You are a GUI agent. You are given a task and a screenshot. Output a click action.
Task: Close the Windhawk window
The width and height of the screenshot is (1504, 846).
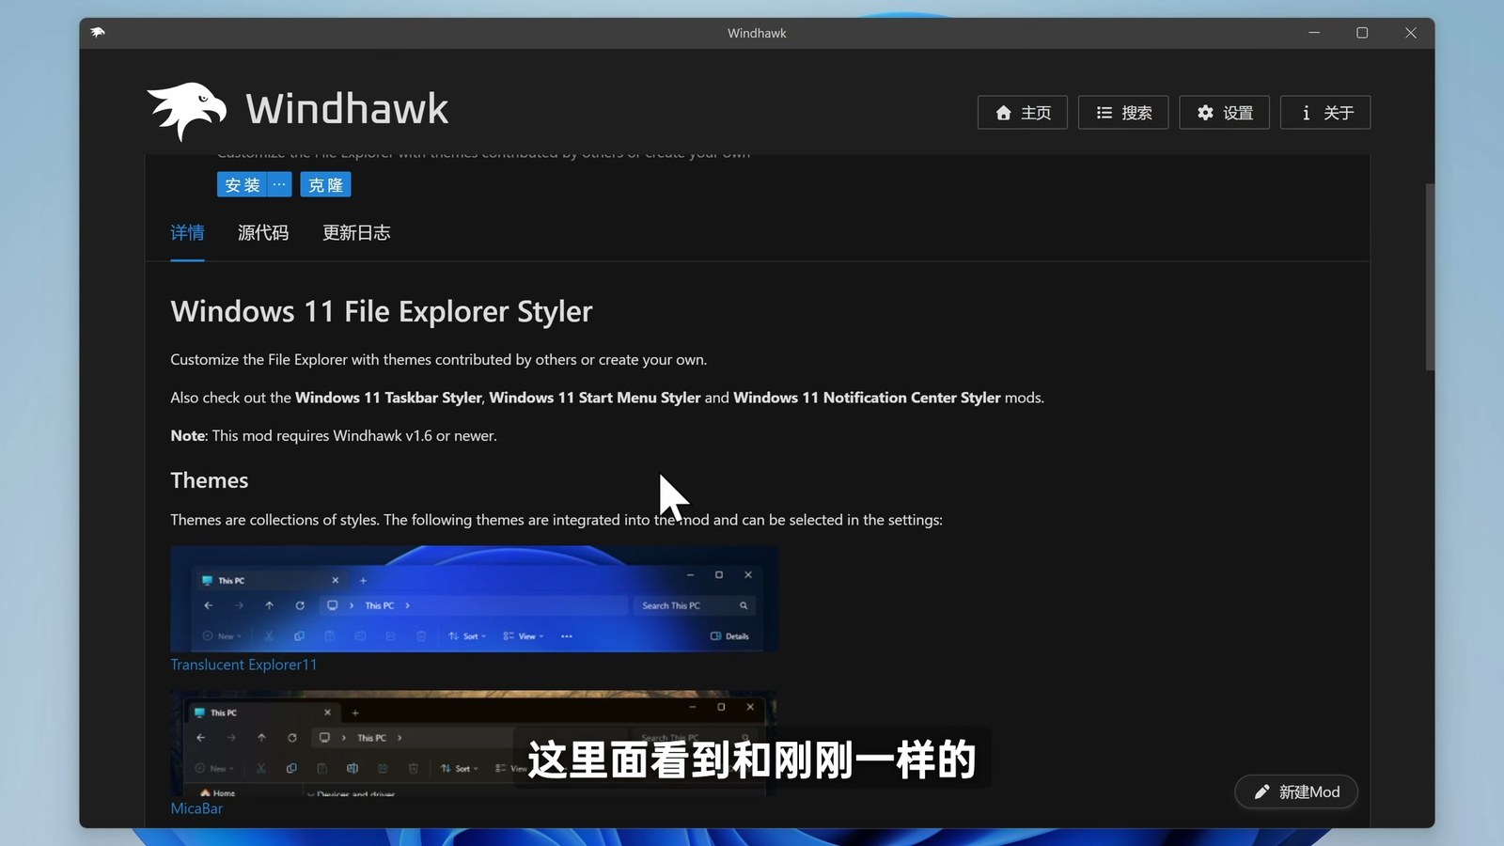[1411, 33]
